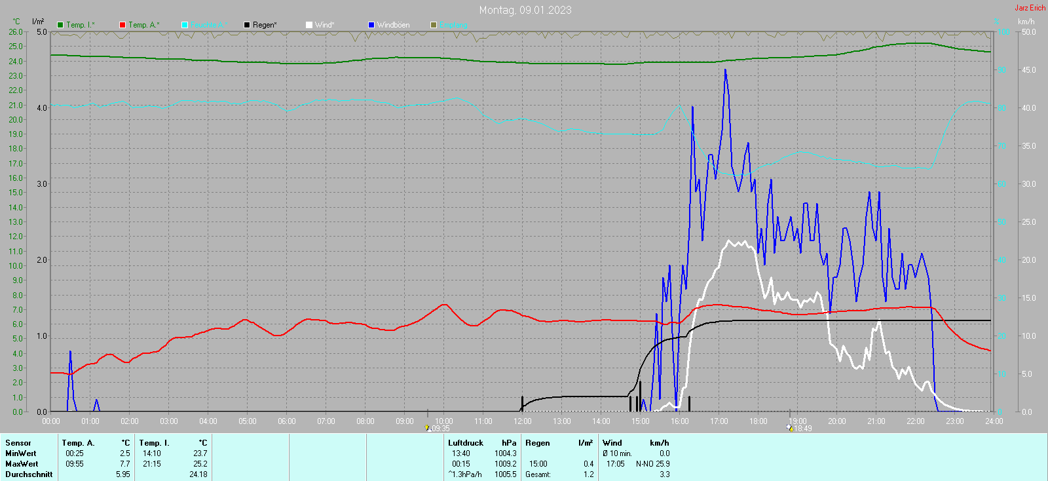Click the average outside temperature '5.95'
This screenshot has width=1048, height=481.
[123, 474]
